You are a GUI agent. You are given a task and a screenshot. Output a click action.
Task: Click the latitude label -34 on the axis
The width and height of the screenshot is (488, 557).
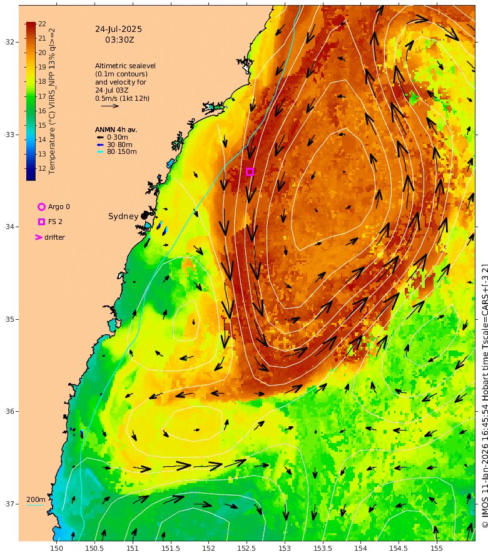(9, 227)
